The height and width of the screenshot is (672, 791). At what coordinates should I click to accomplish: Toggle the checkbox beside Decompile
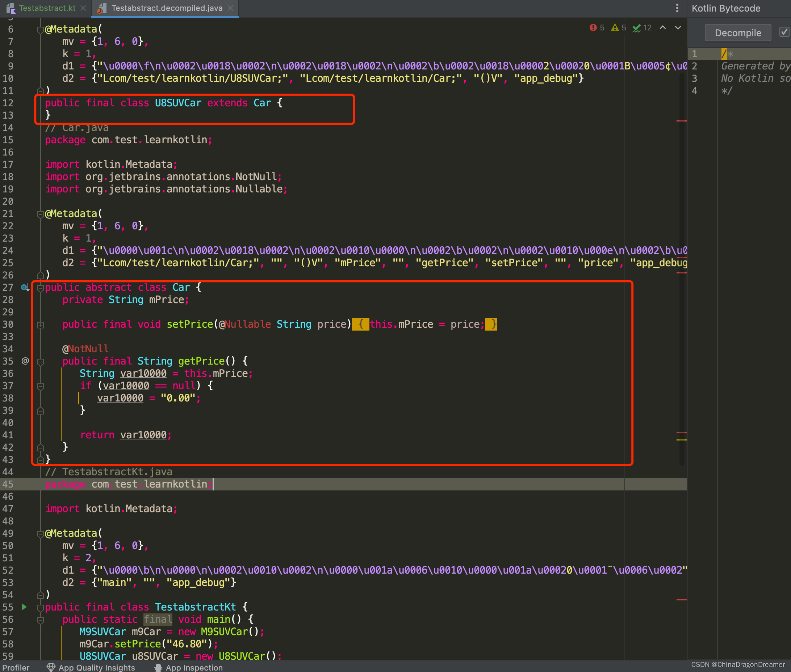784,32
